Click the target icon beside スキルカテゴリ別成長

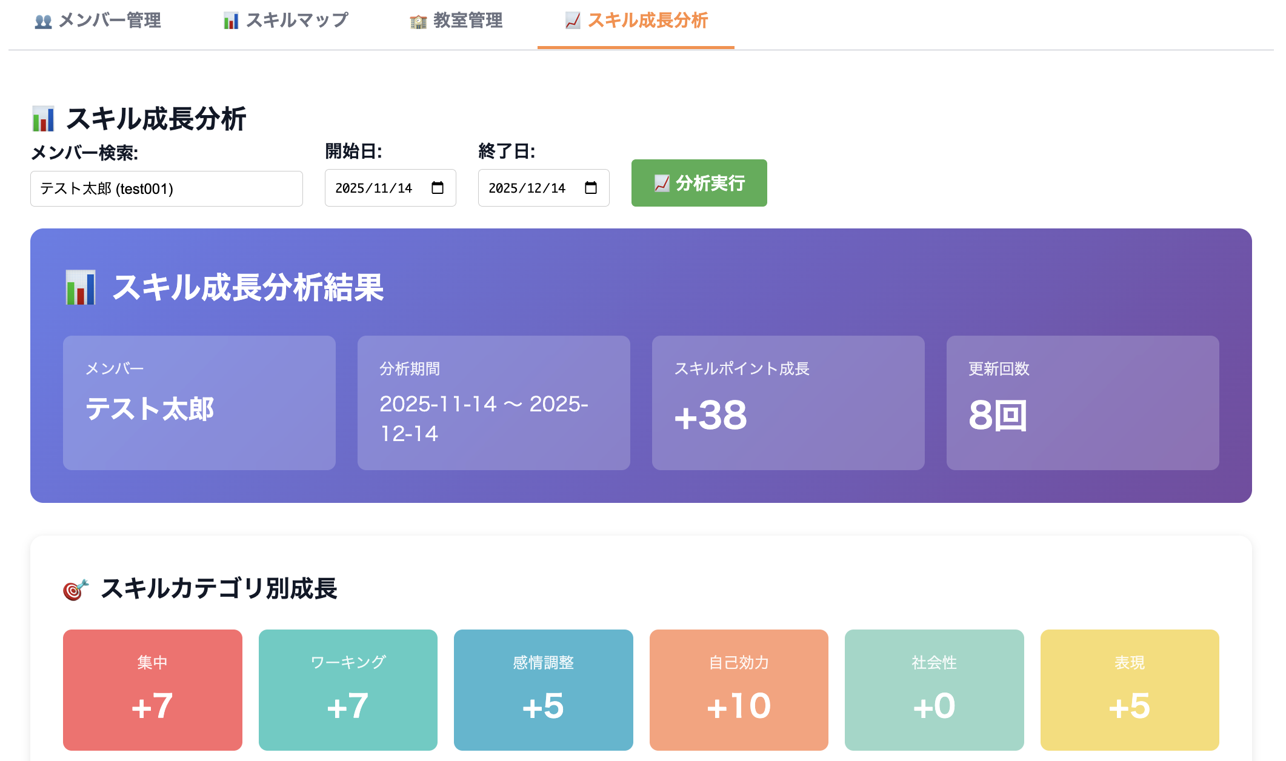pyautogui.click(x=76, y=589)
